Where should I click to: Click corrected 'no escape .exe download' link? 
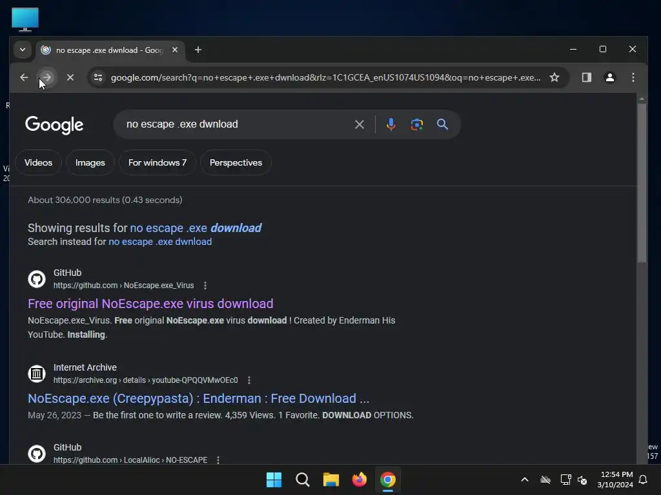coord(196,228)
